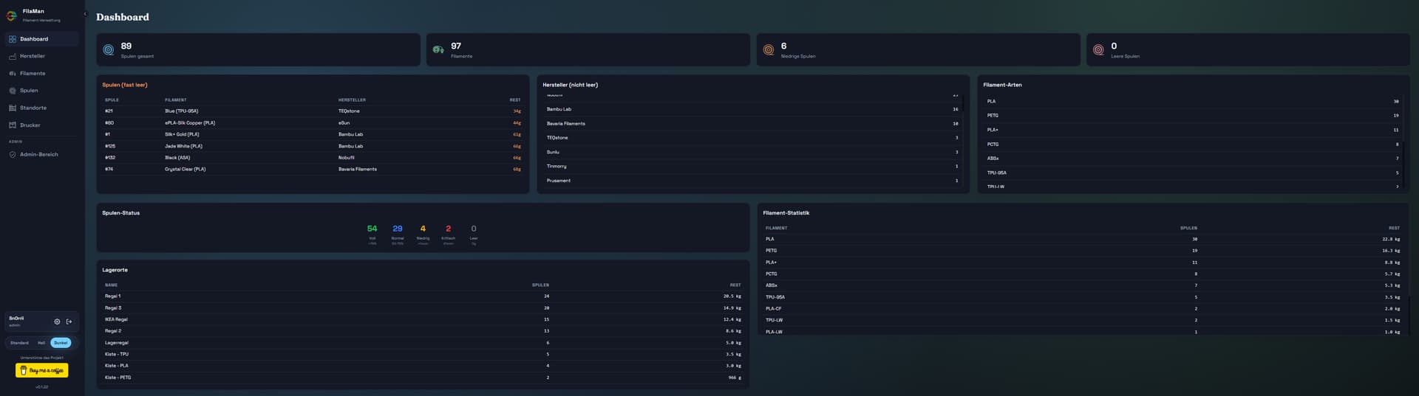Image resolution: width=1419 pixels, height=396 pixels.
Task: Open the Hersteller menu item
Action: [x=42, y=56]
